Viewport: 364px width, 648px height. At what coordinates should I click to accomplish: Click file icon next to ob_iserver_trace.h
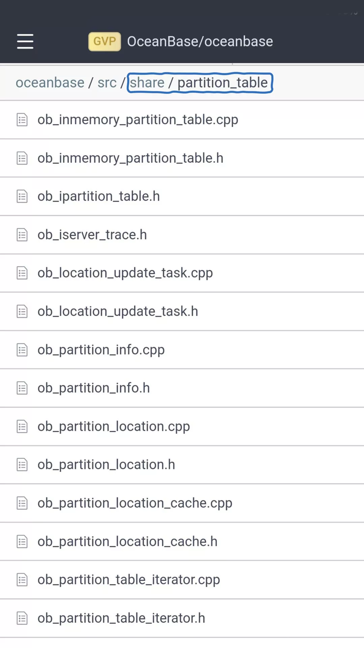tap(22, 235)
